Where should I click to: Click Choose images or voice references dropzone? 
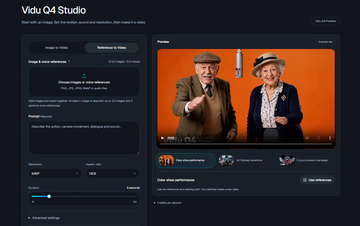point(84,82)
